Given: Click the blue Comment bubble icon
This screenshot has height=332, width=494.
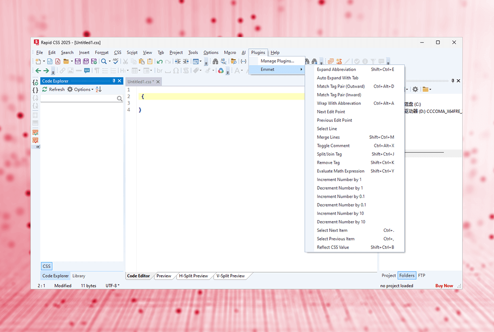Looking at the screenshot, I should tap(87, 71).
